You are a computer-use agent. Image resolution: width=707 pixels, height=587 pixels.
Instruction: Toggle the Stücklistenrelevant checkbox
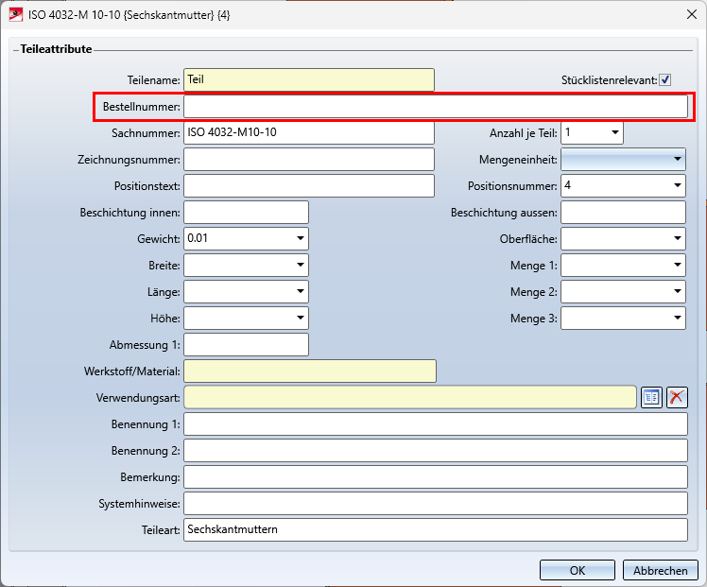point(665,80)
